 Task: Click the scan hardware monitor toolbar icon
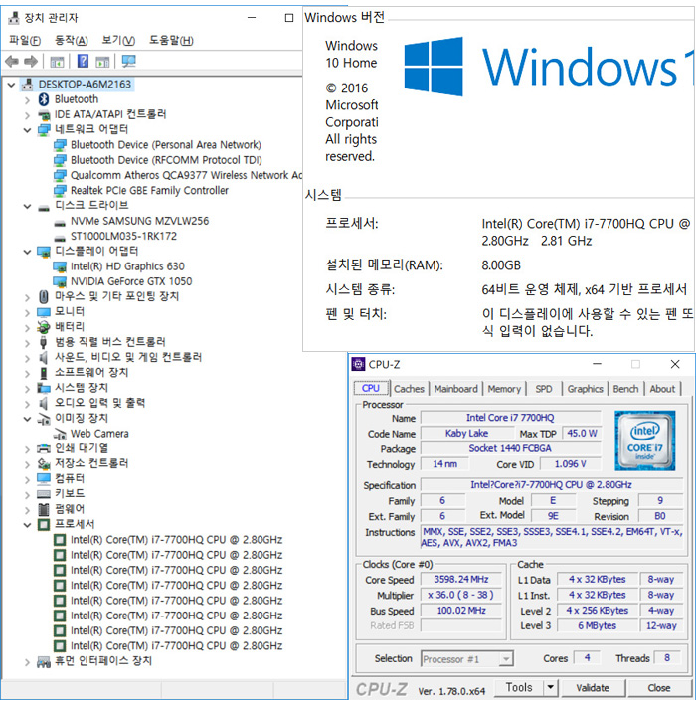(x=128, y=61)
